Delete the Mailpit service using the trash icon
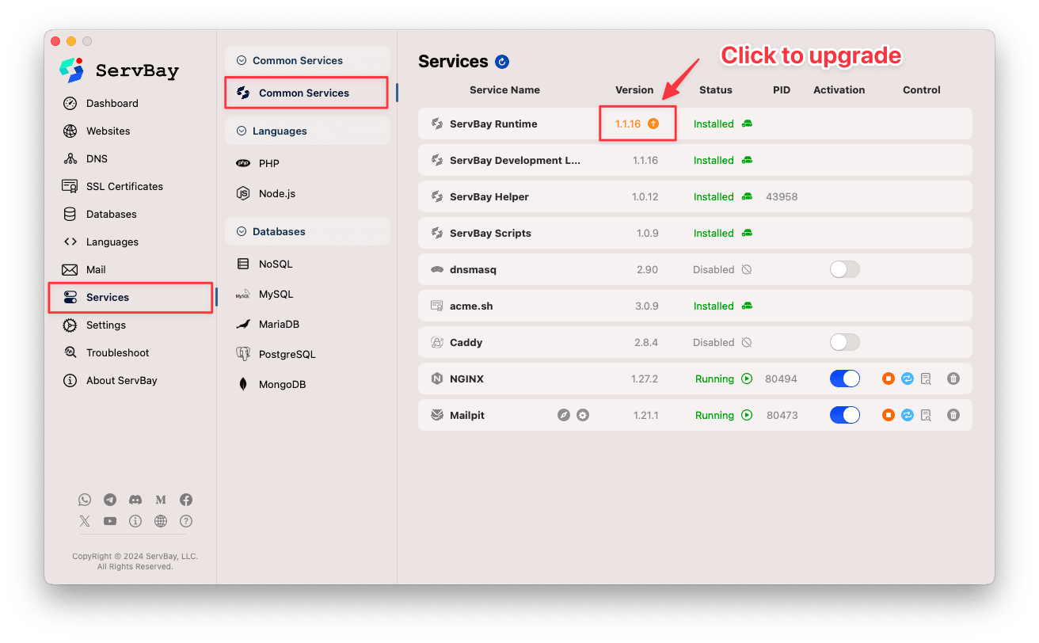Viewport: 1039px width, 643px height. point(953,414)
